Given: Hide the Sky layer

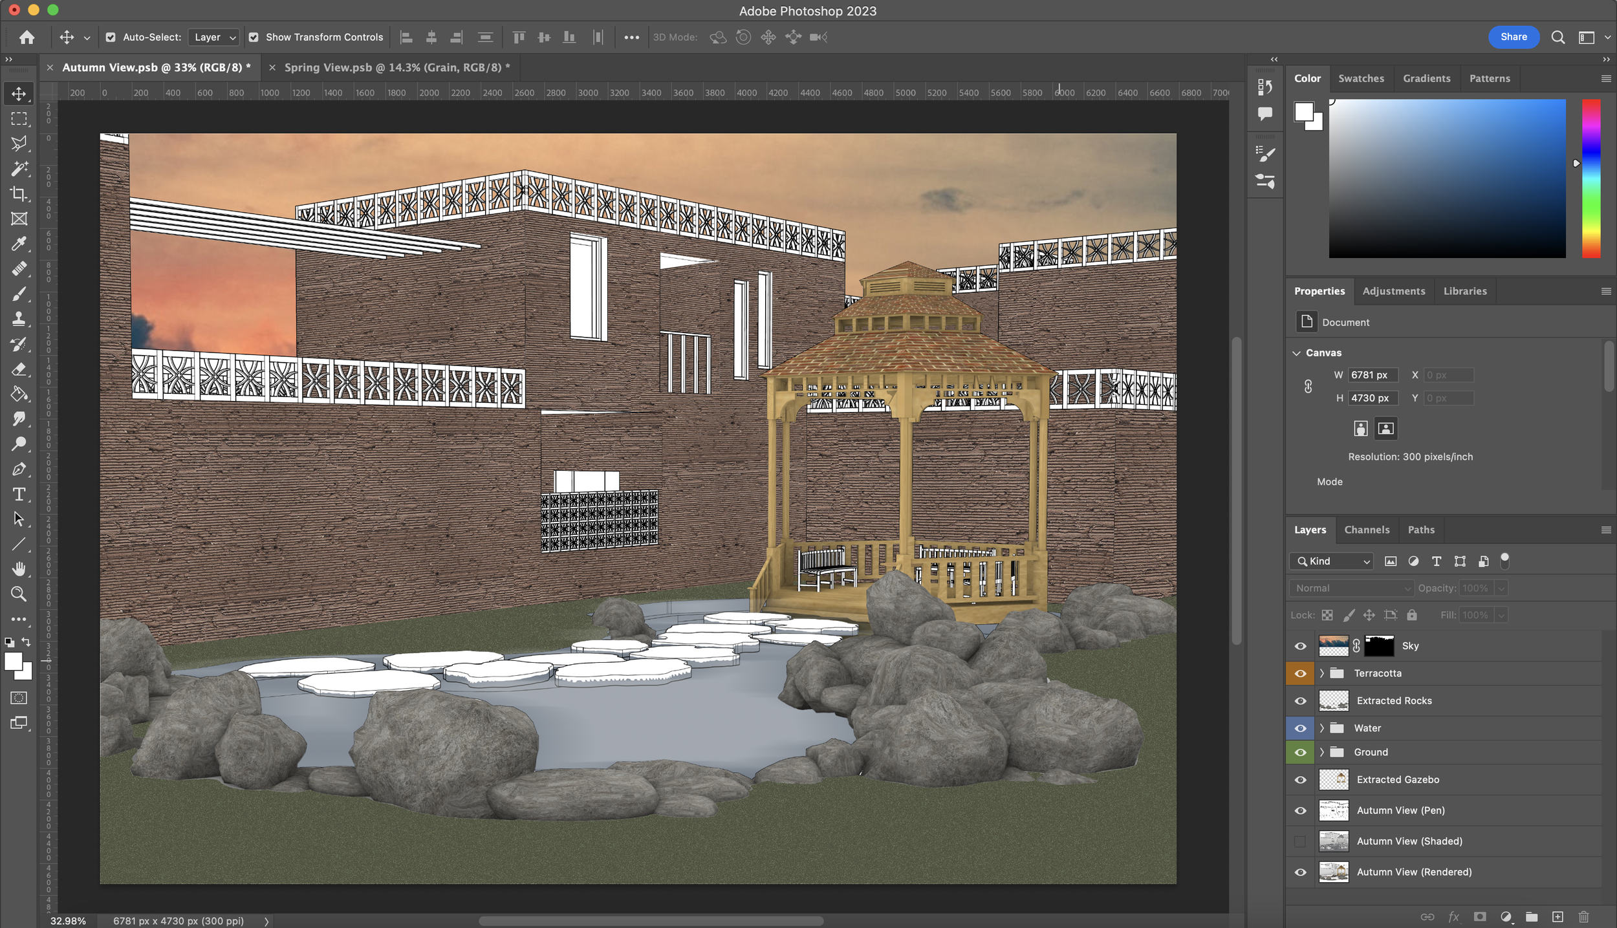Looking at the screenshot, I should point(1300,646).
